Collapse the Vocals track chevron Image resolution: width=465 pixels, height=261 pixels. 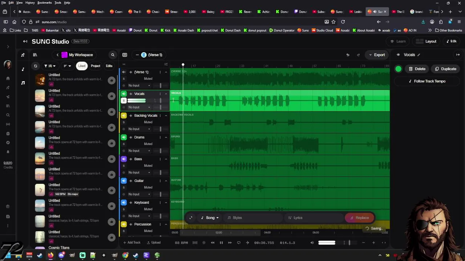point(166,94)
